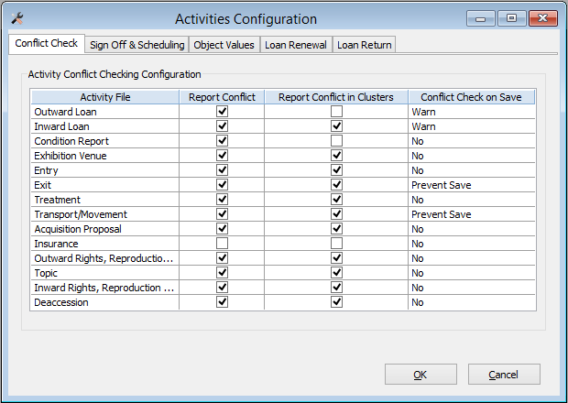Screen dimensions: 568x403
Task: Close the Activities Configuration dialog
Action: (x=542, y=18)
